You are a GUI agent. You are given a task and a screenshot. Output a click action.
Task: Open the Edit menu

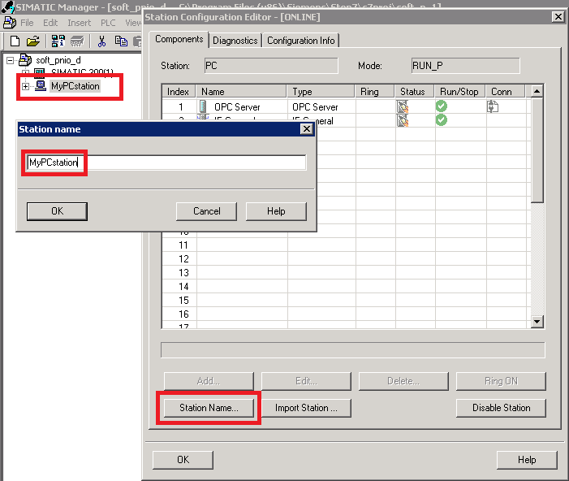tap(50, 23)
